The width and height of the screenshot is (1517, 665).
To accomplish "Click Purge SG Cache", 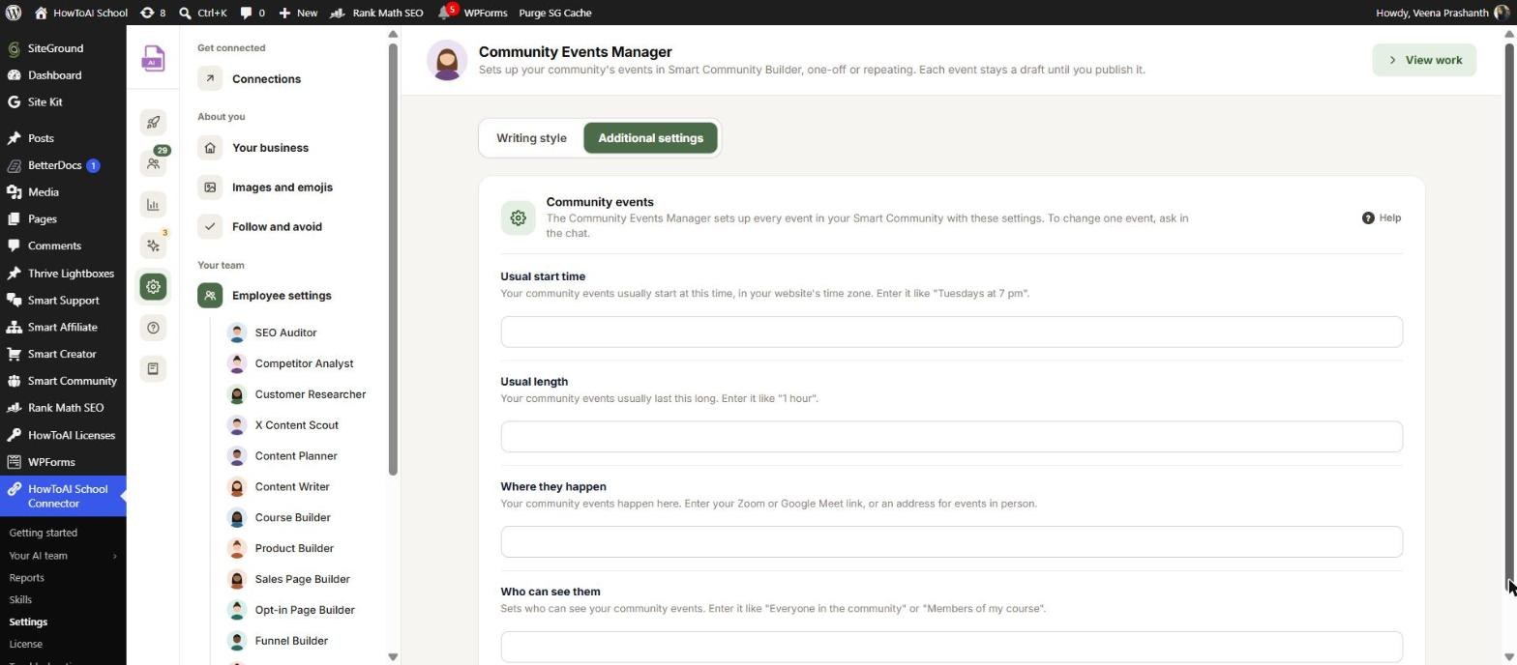I will (555, 13).
